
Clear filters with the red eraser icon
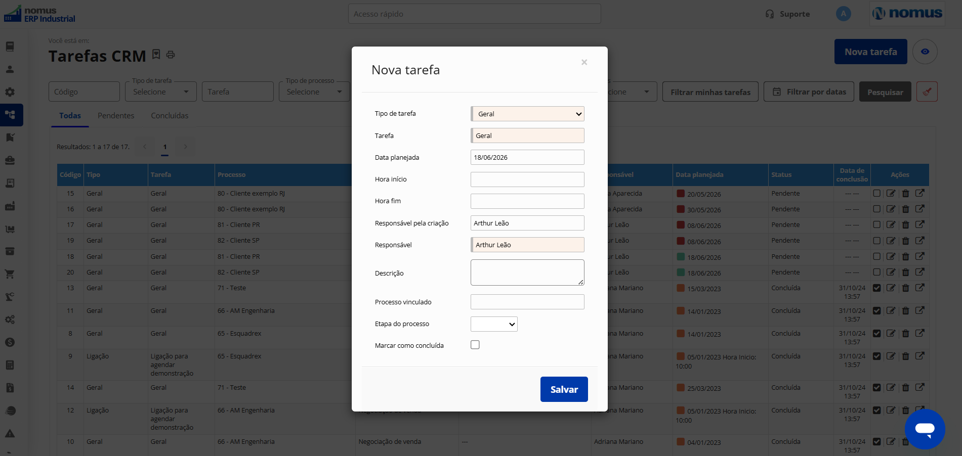point(927,92)
